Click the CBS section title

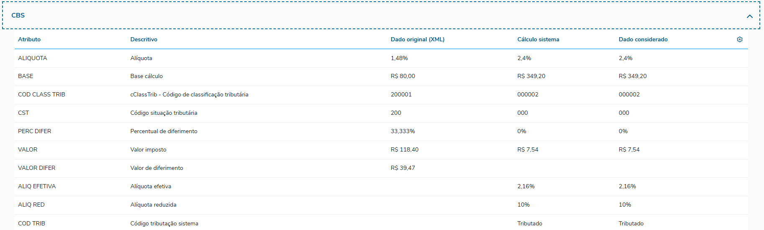coord(18,15)
